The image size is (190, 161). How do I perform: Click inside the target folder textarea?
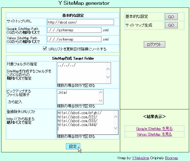[81, 72]
